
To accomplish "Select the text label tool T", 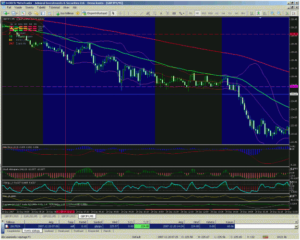I will click(168, 13).
